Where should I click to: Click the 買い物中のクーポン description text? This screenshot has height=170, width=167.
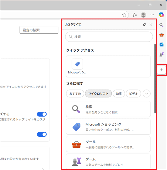[110, 130]
